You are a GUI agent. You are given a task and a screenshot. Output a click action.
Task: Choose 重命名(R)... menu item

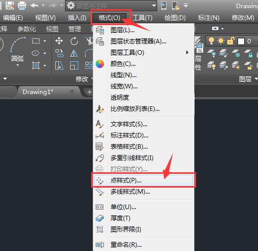point(143,245)
